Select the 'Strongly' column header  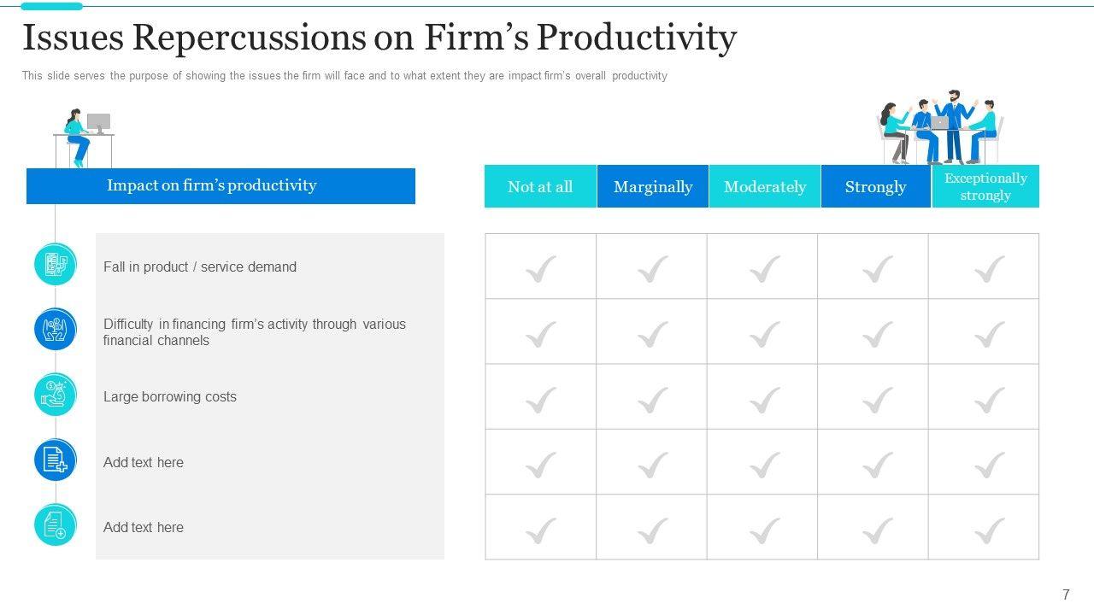[875, 186]
